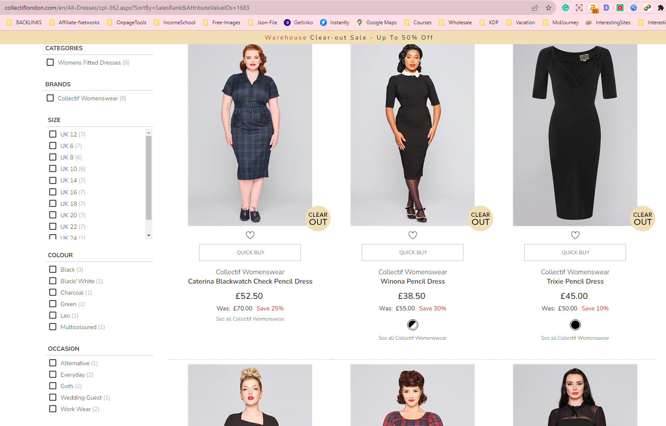Check the UK 12 size filter
The height and width of the screenshot is (426, 666).
pyautogui.click(x=53, y=134)
